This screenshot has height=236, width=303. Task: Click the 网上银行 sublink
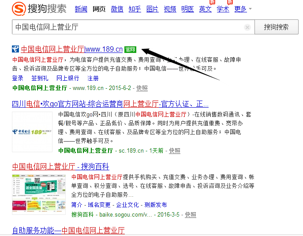[68, 78]
